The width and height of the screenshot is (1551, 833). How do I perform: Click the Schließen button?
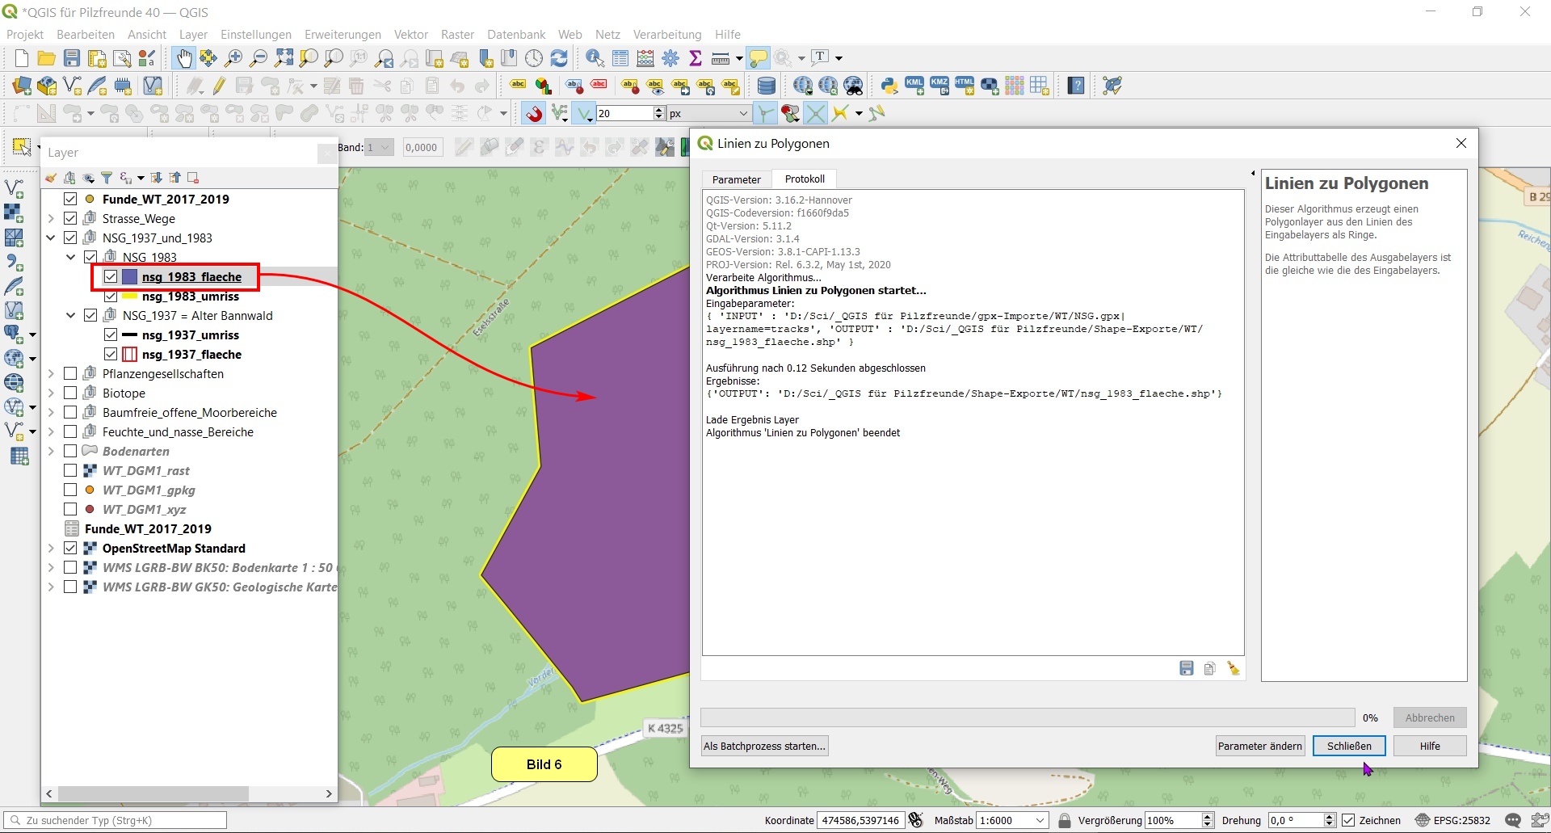pos(1348,746)
